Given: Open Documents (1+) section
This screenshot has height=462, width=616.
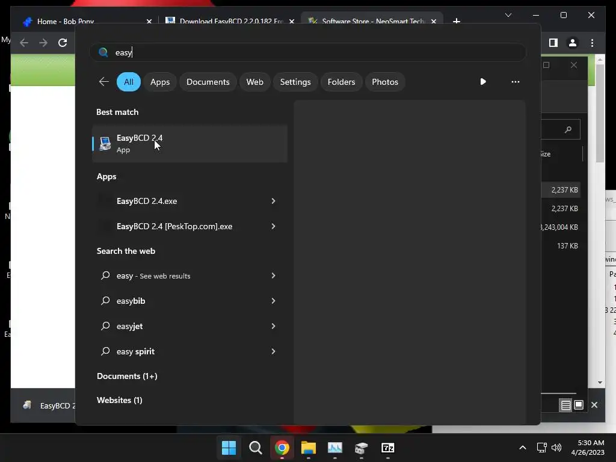Looking at the screenshot, I should pyautogui.click(x=127, y=376).
